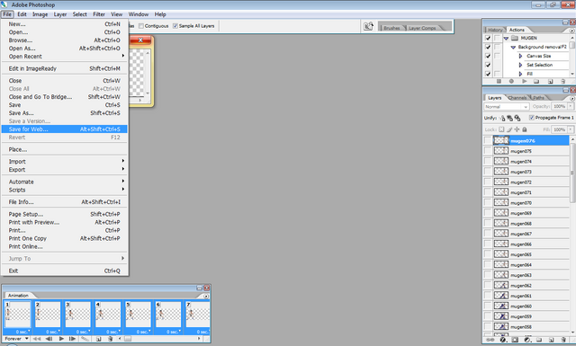This screenshot has height=346, width=576.
Task: Expand the Canvas Size step
Action: [x=520, y=56]
